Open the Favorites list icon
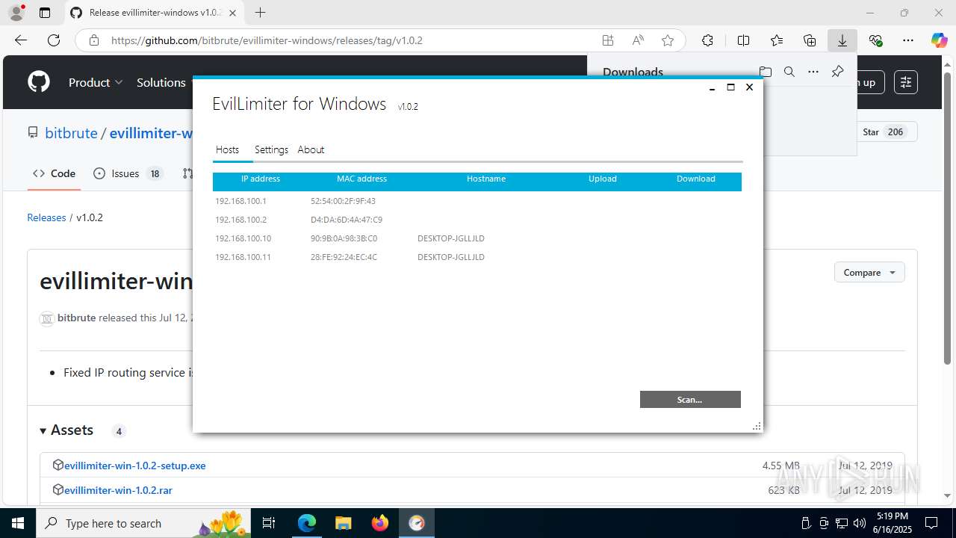The height and width of the screenshot is (538, 956). pyautogui.click(x=777, y=40)
